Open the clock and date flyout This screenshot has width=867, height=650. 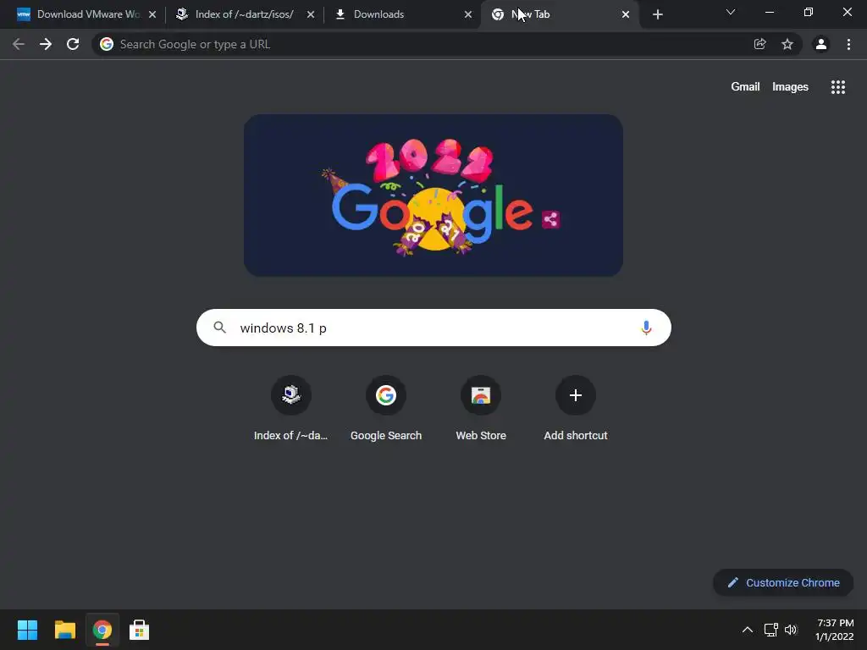[x=834, y=630]
